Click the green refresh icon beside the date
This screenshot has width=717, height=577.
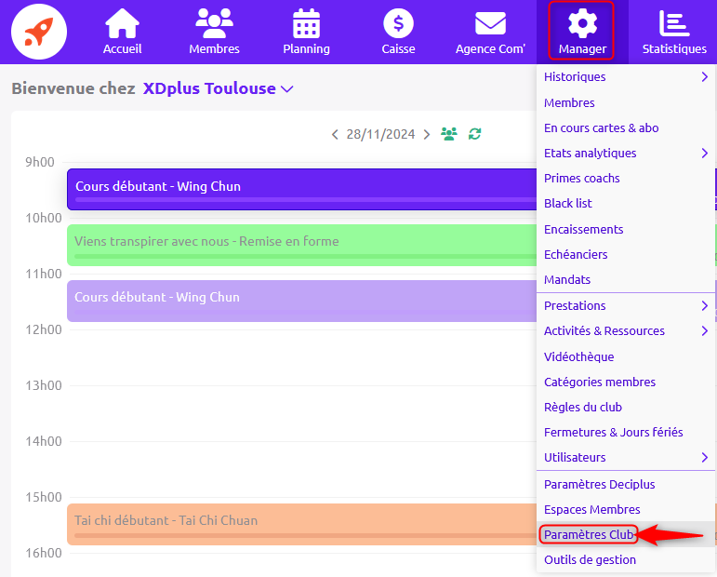pyautogui.click(x=474, y=134)
